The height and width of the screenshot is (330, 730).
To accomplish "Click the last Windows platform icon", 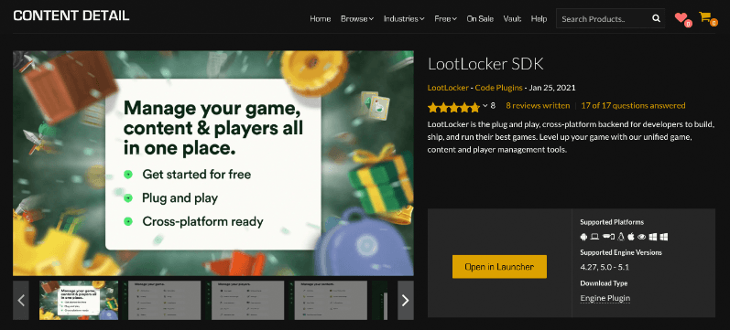I will [x=664, y=237].
